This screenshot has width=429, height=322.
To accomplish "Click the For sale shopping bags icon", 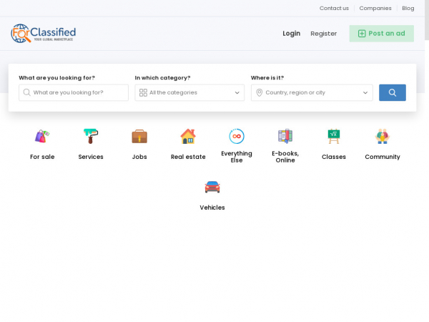I will [x=42, y=136].
